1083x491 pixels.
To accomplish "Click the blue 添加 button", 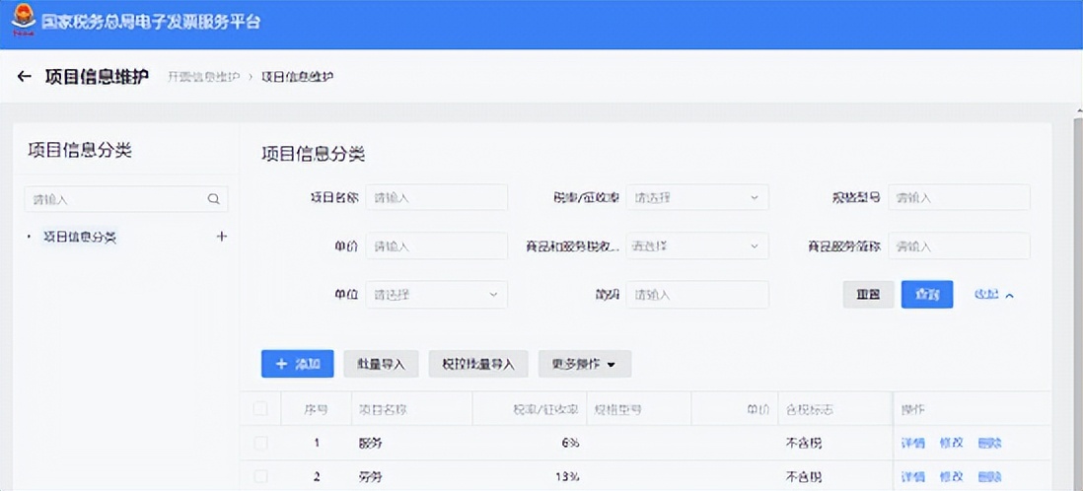I will (x=298, y=364).
